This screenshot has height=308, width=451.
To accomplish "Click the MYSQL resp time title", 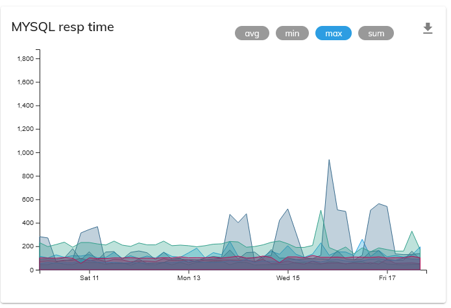I will click(63, 27).
